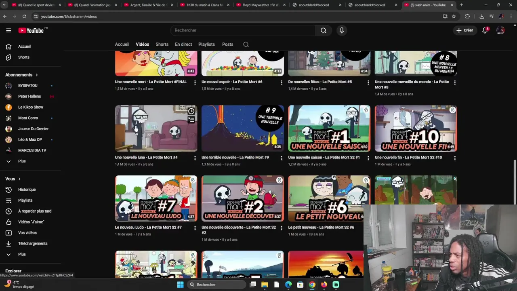Open Chrome from the taskbar
This screenshot has width=517, height=291.
point(312,285)
